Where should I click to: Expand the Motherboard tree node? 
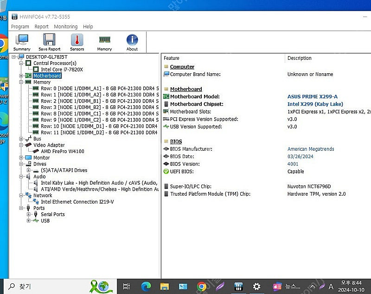click(x=21, y=76)
